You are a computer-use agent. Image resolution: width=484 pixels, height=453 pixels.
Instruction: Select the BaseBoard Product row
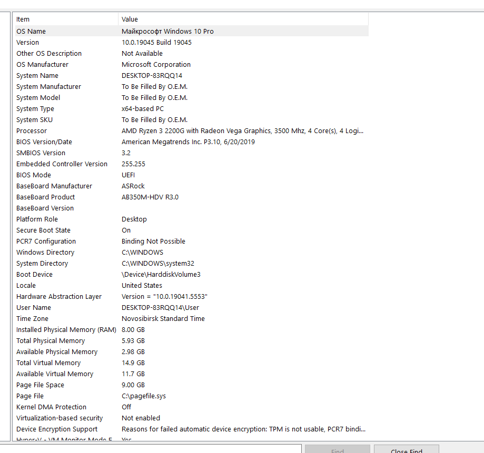pos(192,197)
